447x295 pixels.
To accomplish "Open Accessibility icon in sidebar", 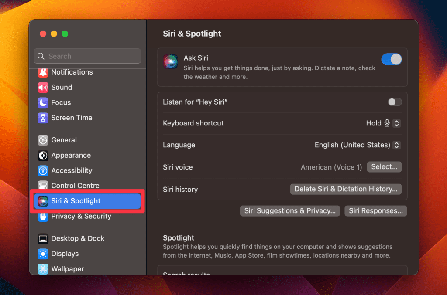I will click(43, 171).
